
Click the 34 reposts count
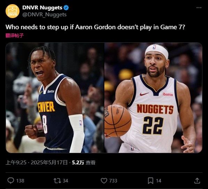click(x=65, y=181)
